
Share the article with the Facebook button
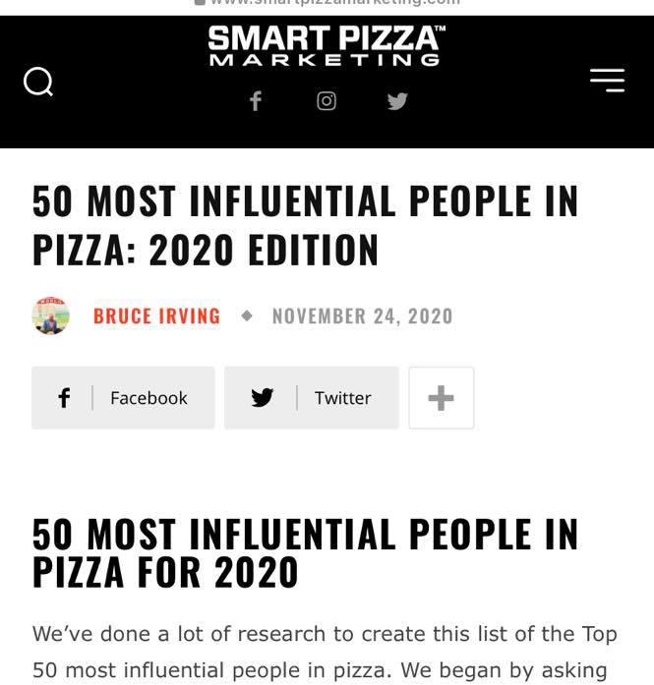(123, 398)
